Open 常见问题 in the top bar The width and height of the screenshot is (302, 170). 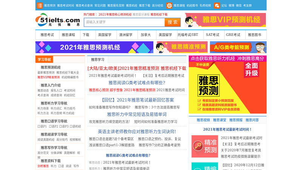point(100,6)
